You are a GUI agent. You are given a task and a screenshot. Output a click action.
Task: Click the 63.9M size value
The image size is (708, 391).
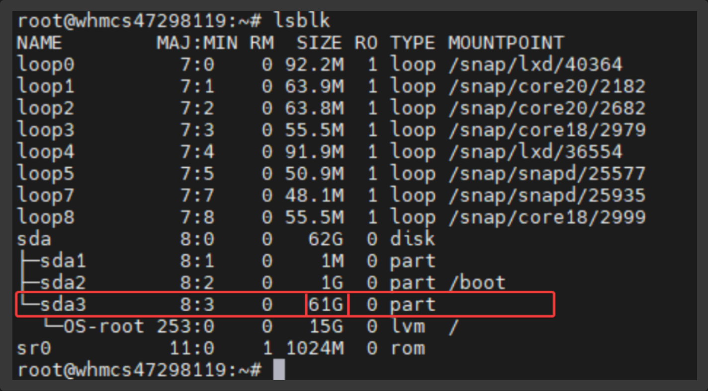314,87
